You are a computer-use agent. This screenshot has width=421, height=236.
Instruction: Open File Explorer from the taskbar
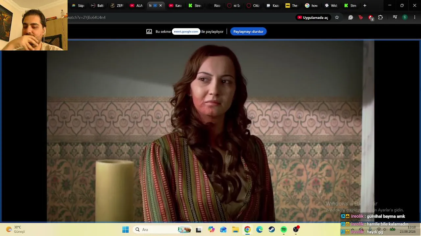click(x=235, y=230)
